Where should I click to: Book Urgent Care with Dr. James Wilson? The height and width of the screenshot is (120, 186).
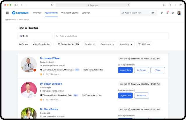[x=125, y=70]
